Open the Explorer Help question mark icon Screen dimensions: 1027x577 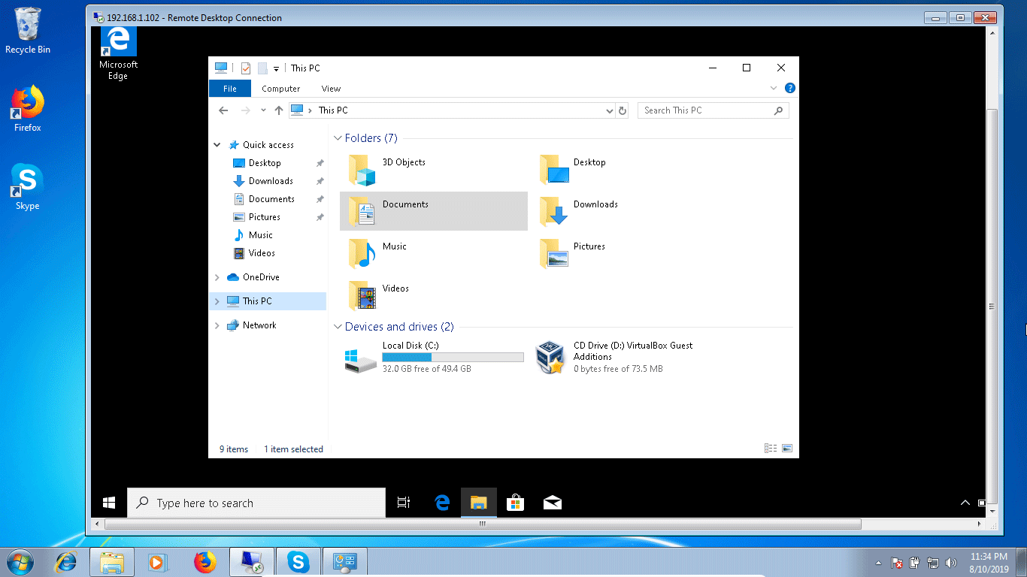[790, 88]
